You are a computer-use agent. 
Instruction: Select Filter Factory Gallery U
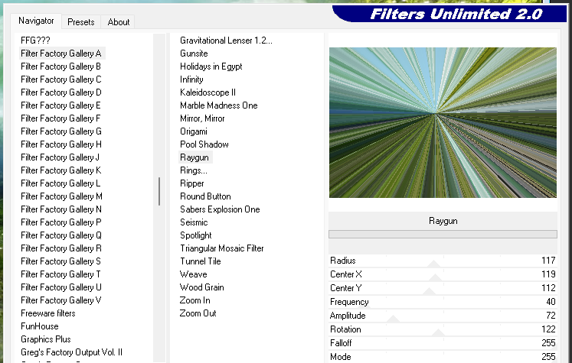[x=61, y=287]
